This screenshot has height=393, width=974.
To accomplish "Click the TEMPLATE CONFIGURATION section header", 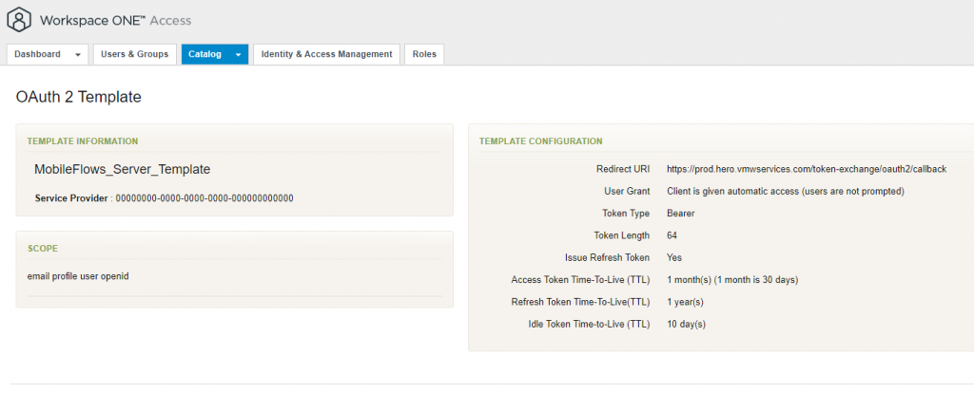I will [540, 141].
